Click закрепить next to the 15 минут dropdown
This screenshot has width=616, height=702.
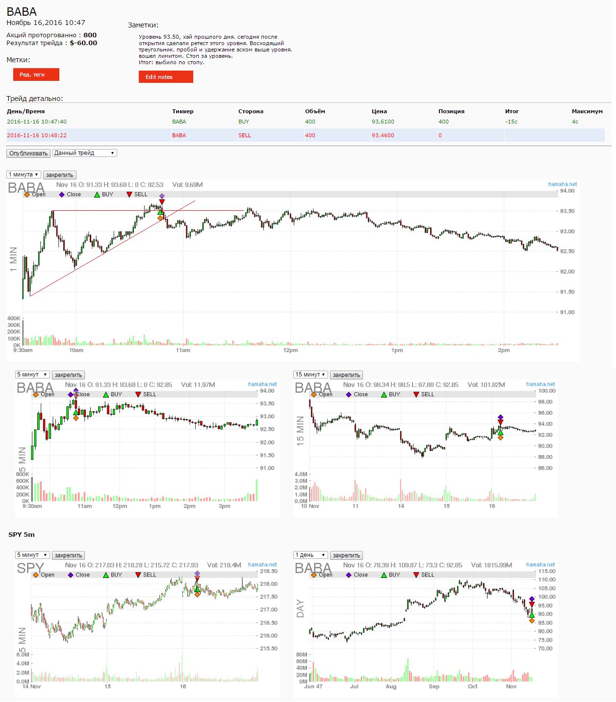click(x=347, y=375)
